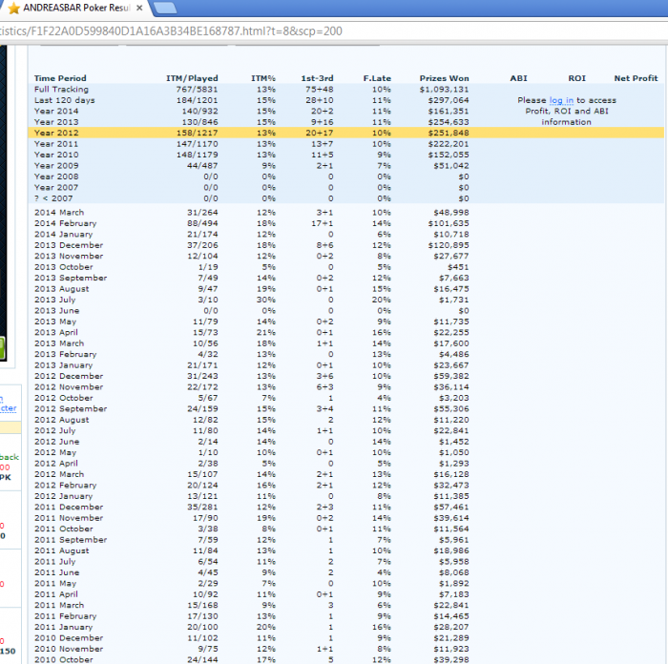Open a new browser tab
Screen dimensions: 668x664
click(x=165, y=8)
